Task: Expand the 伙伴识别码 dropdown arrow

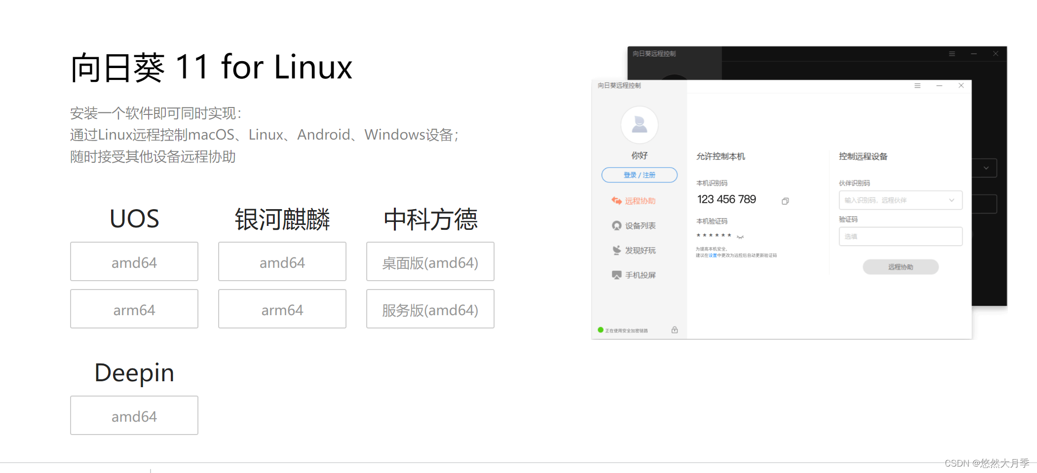Action: click(x=952, y=200)
